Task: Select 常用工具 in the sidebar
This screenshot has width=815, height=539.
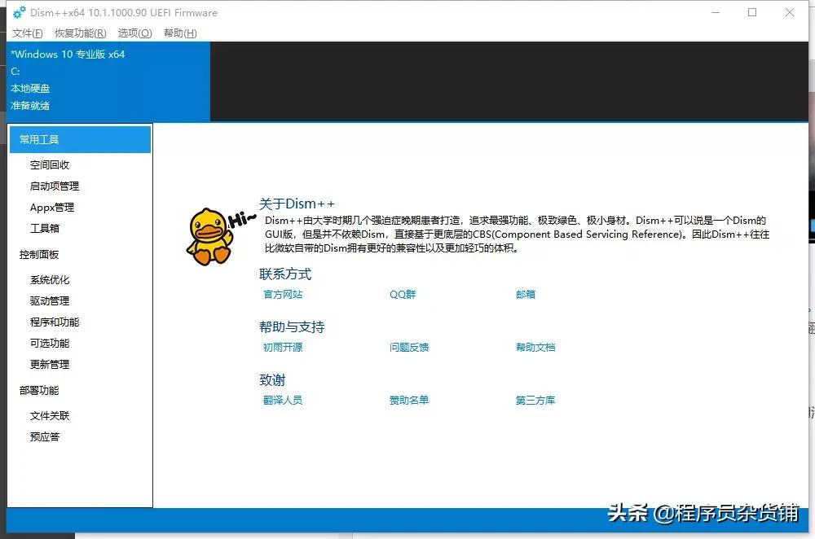Action: tap(50, 139)
